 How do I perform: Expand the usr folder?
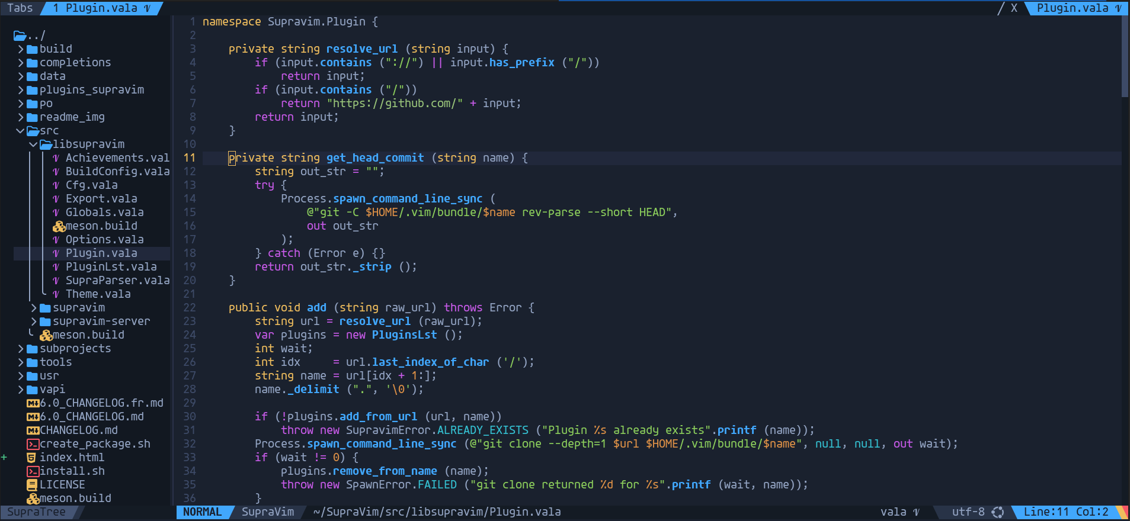[21, 376]
